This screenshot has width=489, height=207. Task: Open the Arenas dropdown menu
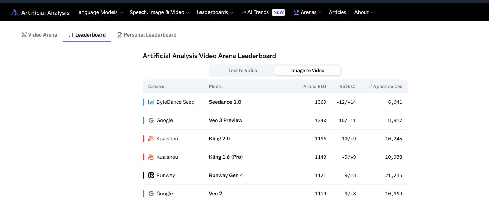coord(307,12)
